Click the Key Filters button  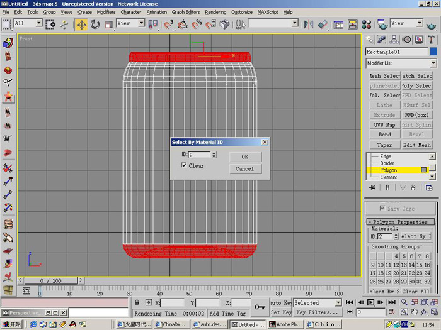tap(317, 312)
